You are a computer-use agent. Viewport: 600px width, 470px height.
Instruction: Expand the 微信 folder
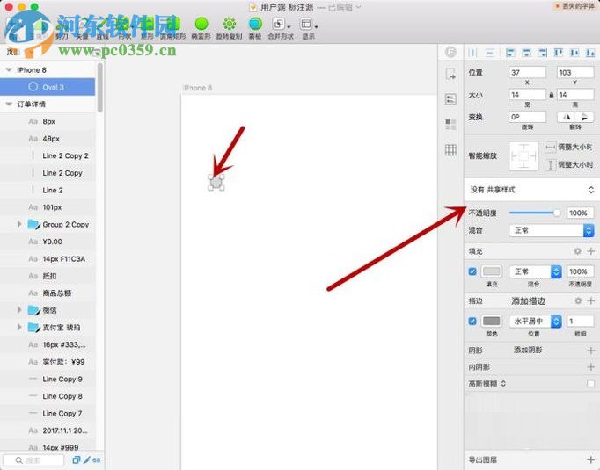[19, 310]
